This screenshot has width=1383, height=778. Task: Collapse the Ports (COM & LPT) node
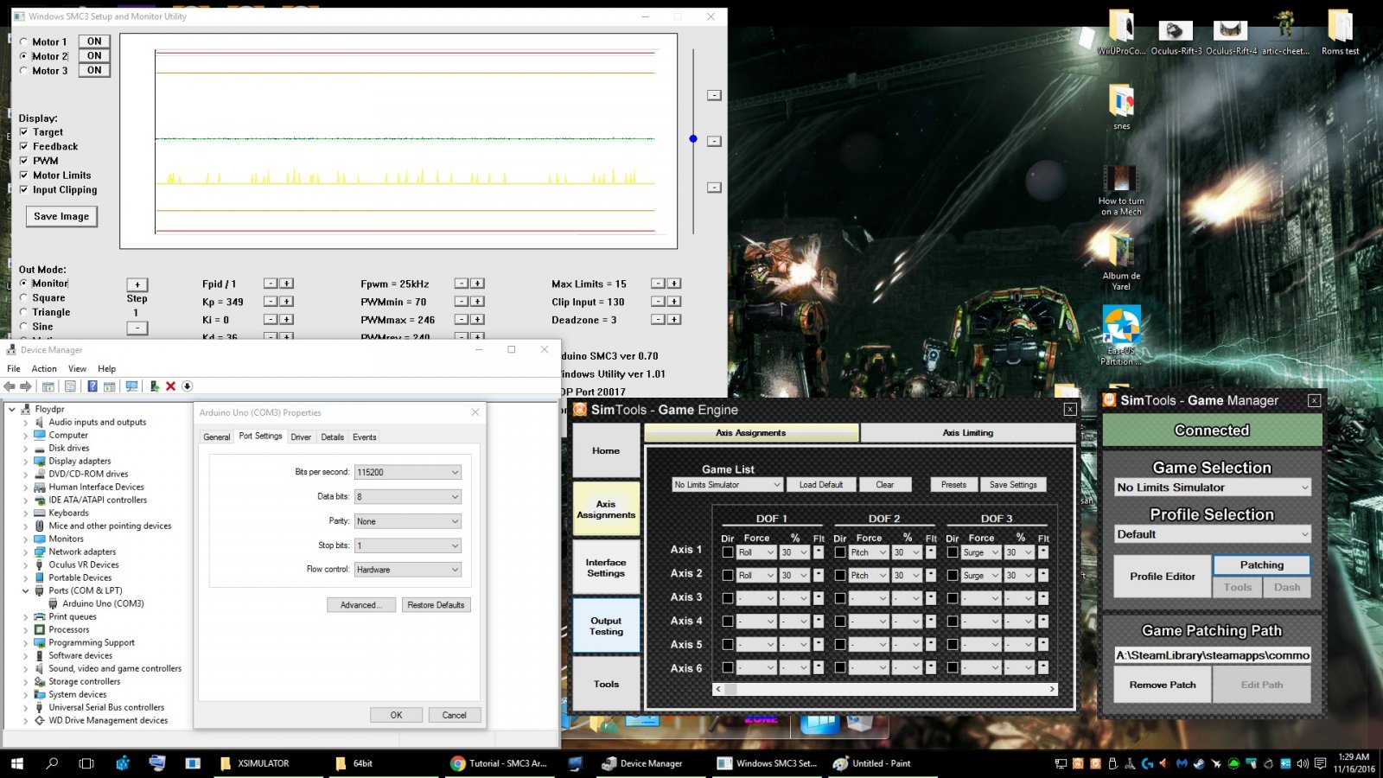click(25, 591)
